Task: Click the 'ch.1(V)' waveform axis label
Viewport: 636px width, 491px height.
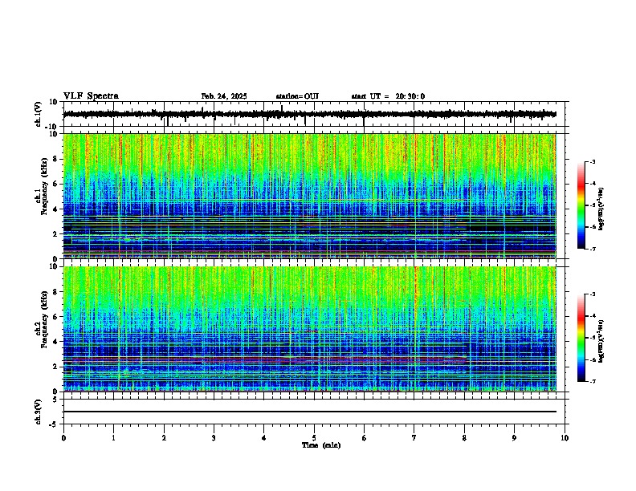Action: 39,114
